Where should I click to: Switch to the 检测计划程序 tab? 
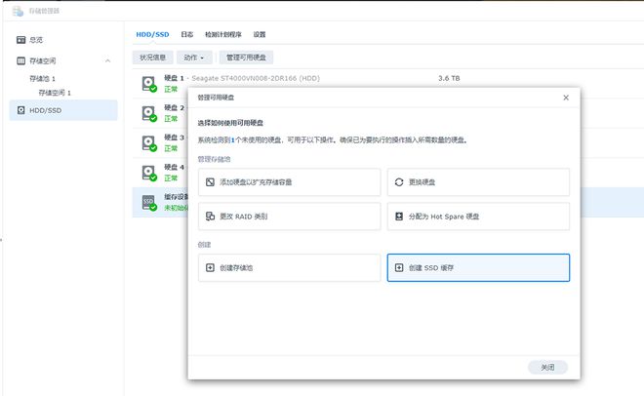click(x=222, y=34)
